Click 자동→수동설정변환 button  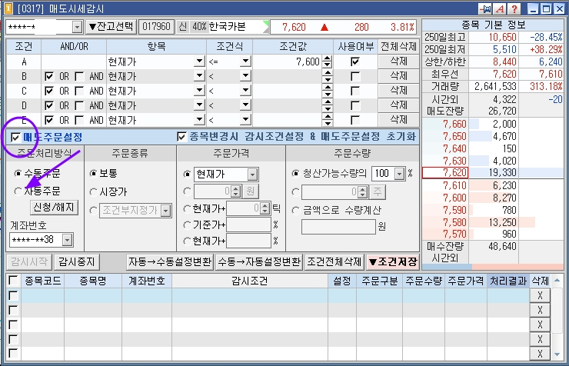point(170,262)
